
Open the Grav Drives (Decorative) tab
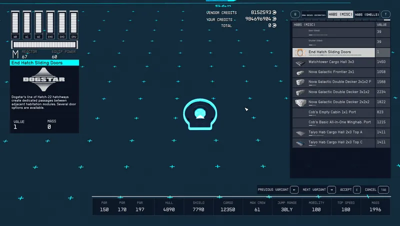[313, 14]
